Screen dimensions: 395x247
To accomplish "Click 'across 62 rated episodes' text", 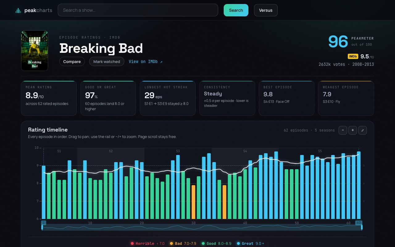I will (x=47, y=104).
